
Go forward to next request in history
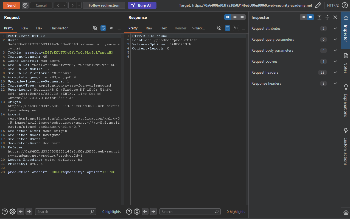72,5
